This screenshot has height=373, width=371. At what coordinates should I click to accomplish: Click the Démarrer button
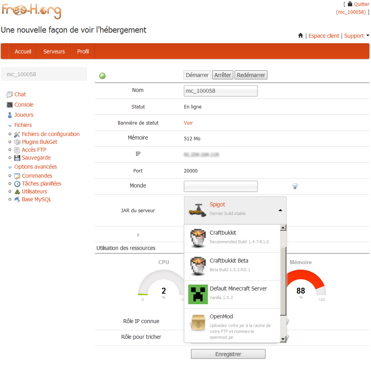pyautogui.click(x=197, y=75)
